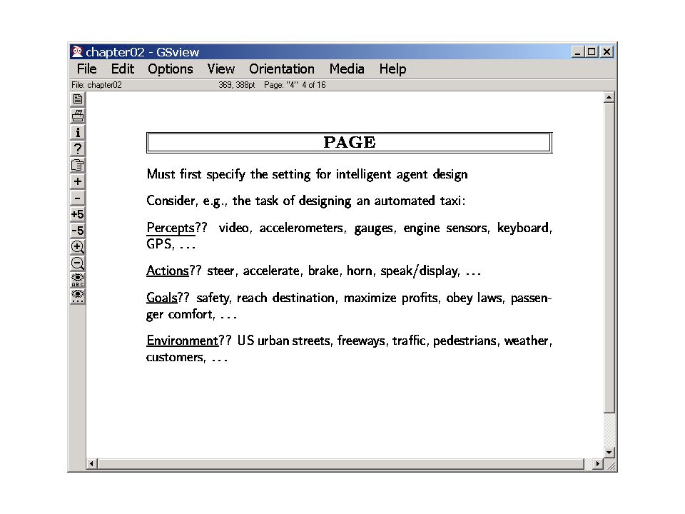Screen dimensions: 685x514
Task: Click the horizontal scrollbar thumb
Action: (x=341, y=464)
